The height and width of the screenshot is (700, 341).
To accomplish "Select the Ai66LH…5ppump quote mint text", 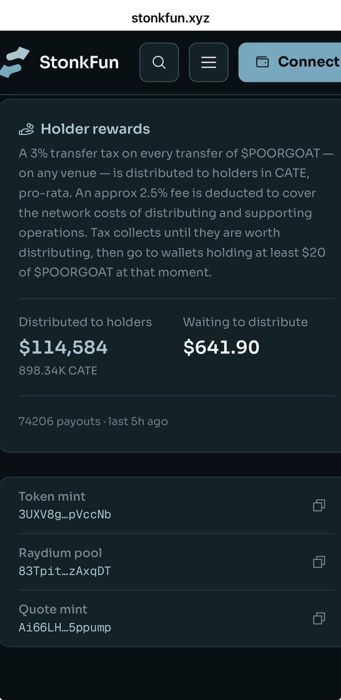I will pyautogui.click(x=65, y=628).
